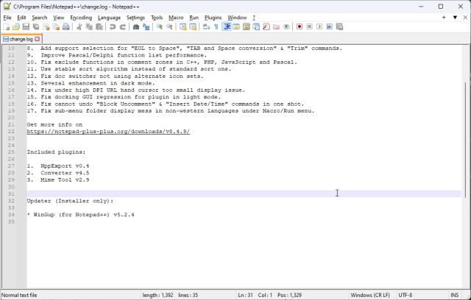The width and height of the screenshot is (471, 300).
Task: Open the View menu
Action: click(59, 18)
